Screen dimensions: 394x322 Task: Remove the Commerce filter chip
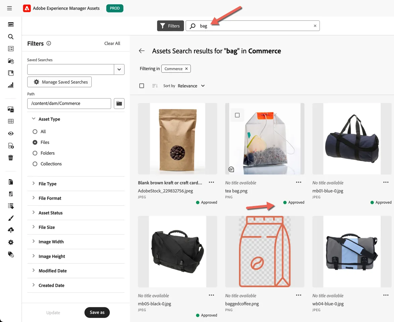(187, 69)
